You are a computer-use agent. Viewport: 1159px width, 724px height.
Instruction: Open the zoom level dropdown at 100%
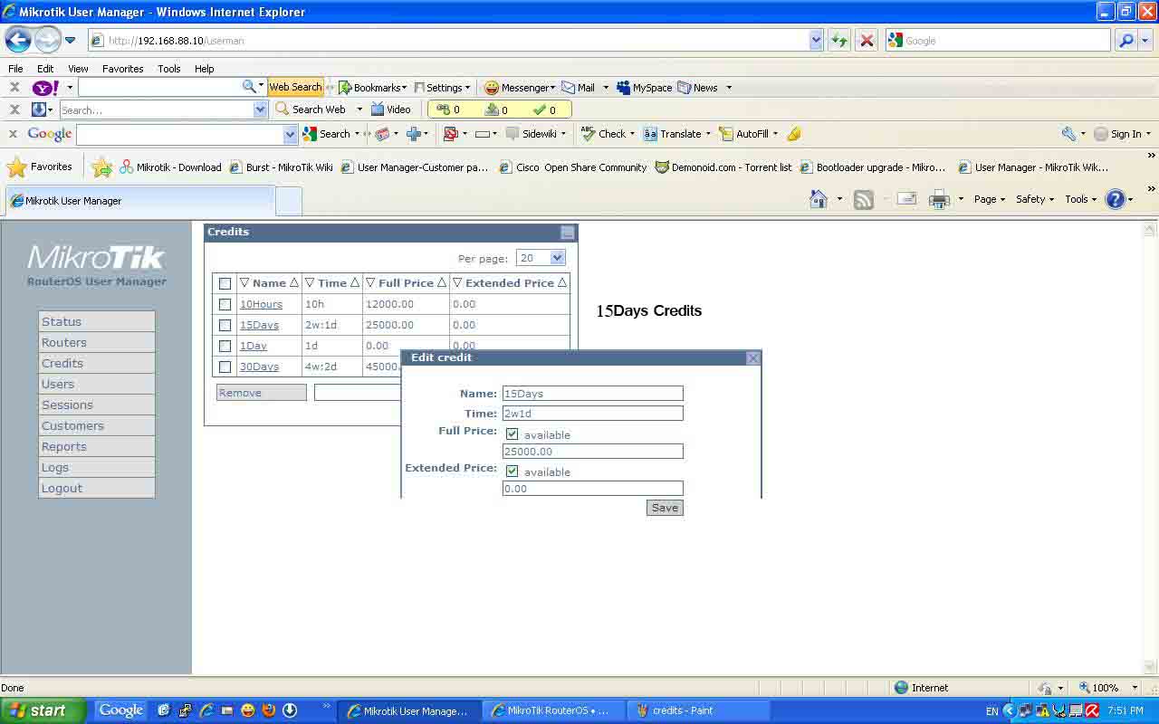coord(1135,688)
